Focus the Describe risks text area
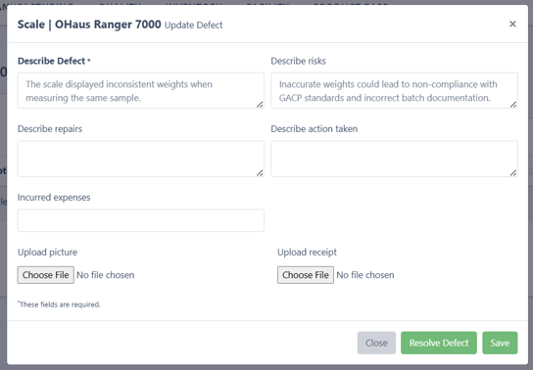 coord(394,91)
